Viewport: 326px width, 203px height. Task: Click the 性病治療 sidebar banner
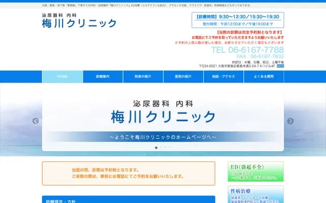(x=256, y=194)
